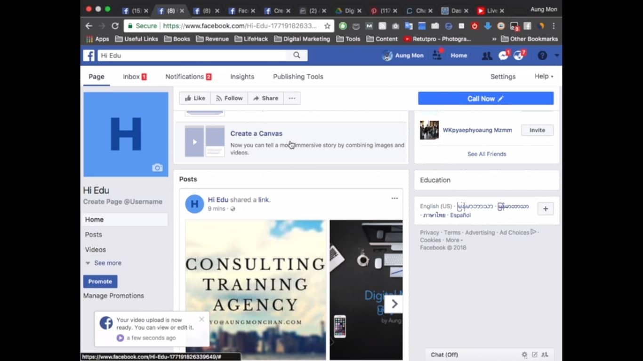Image resolution: width=643 pixels, height=361 pixels.
Task: Click the new message compose icon in chat bar
Action: [x=535, y=355]
